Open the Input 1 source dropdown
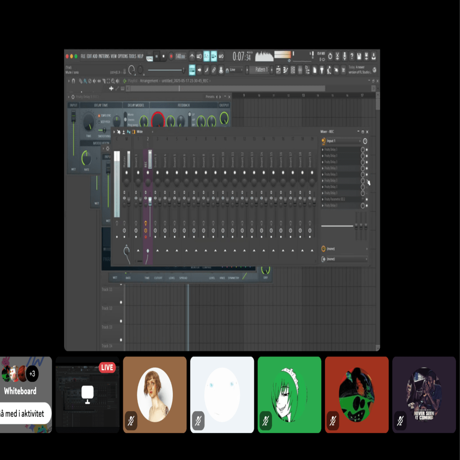Screen dimensions: 460x460 343,141
